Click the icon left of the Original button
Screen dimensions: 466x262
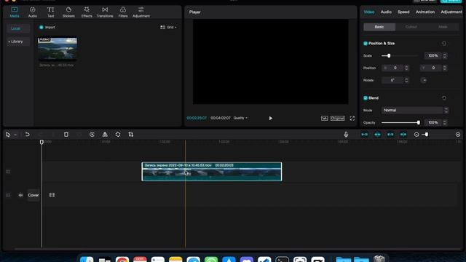[324, 118]
